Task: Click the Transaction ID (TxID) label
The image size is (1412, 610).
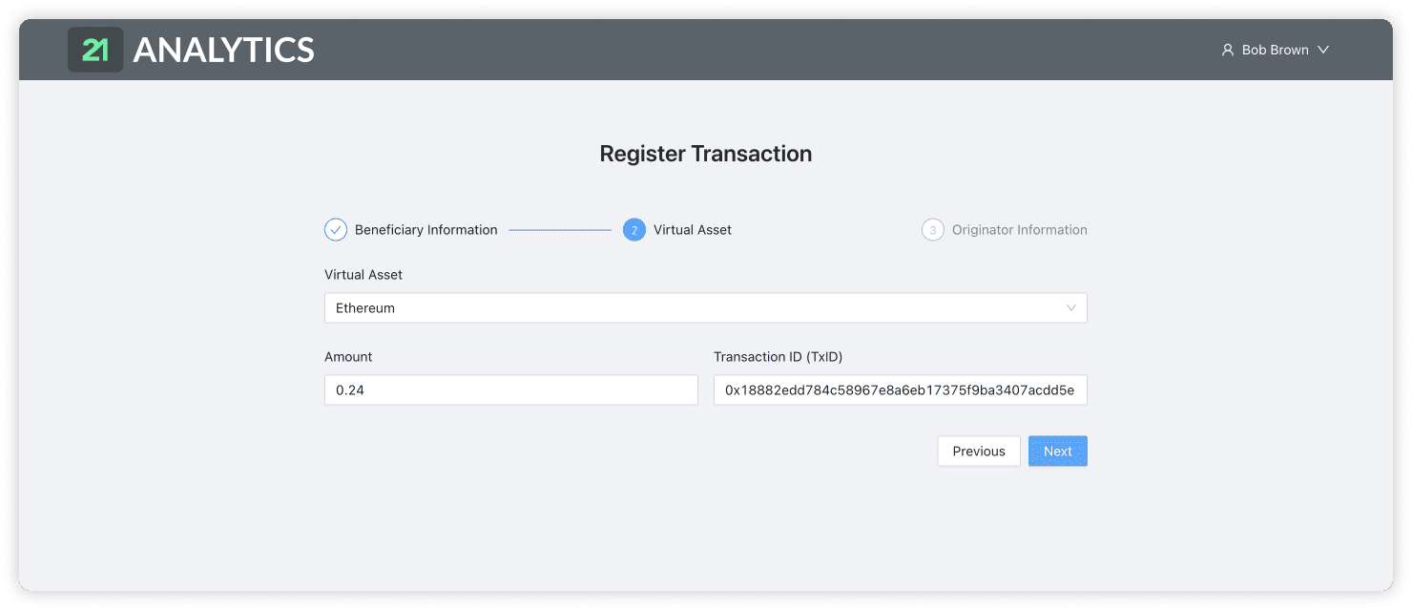Action: pyautogui.click(x=779, y=357)
